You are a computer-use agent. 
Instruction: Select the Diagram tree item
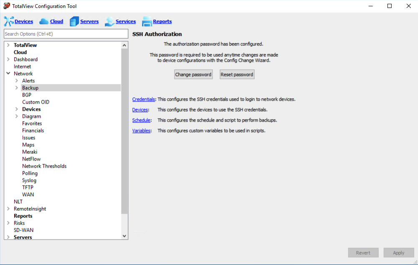[31, 116]
